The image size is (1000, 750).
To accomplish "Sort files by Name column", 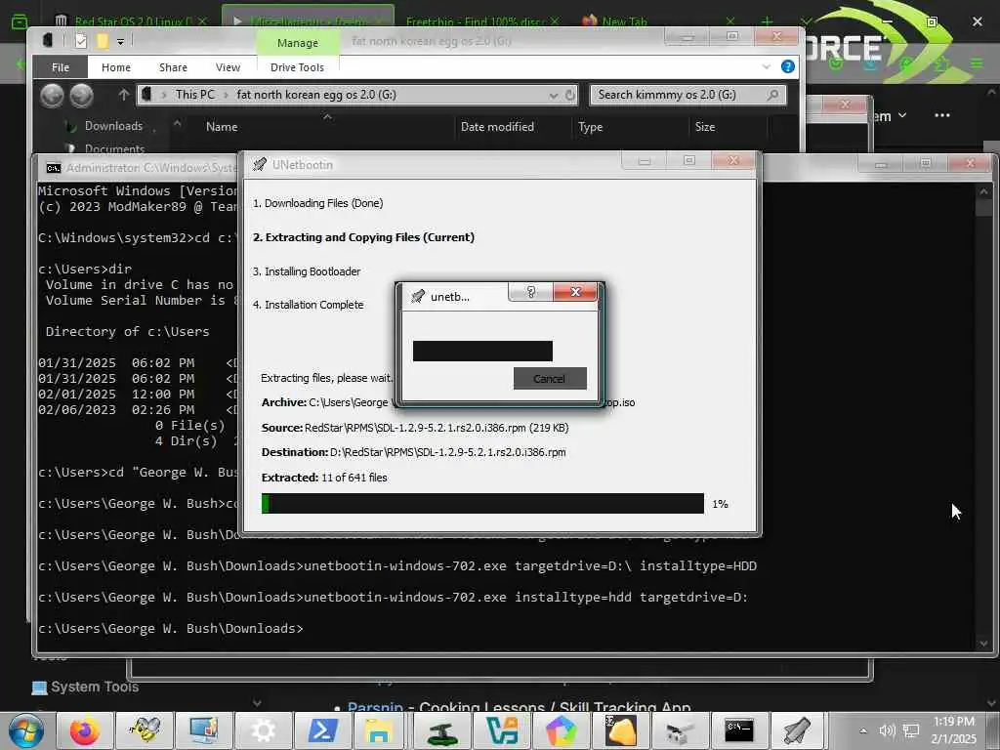I will pyautogui.click(x=222, y=127).
